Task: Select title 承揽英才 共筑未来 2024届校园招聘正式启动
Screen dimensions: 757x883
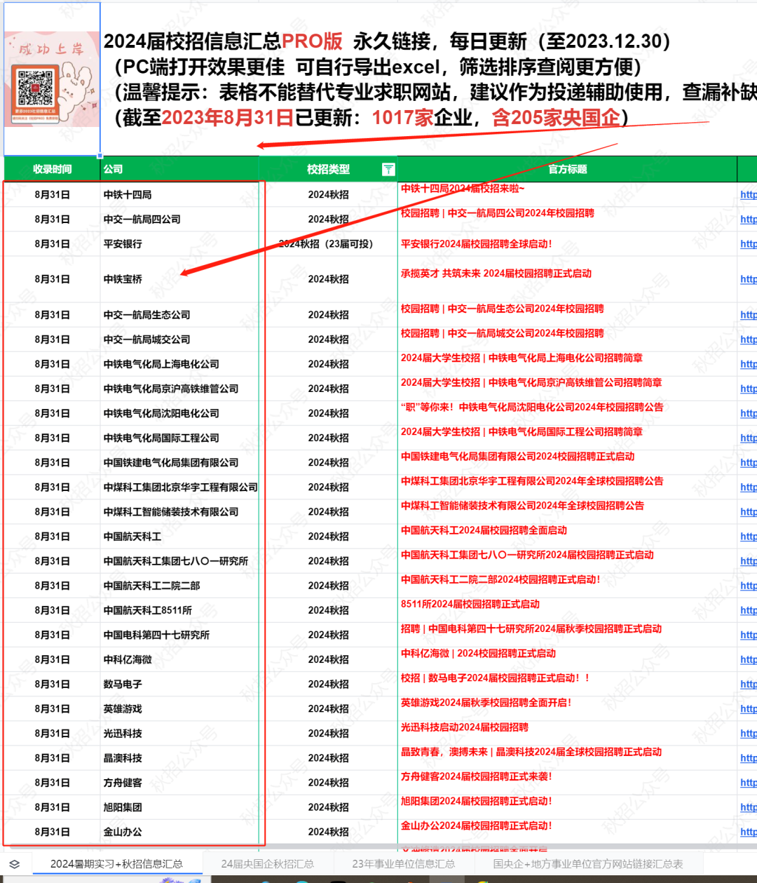Action: click(x=496, y=274)
